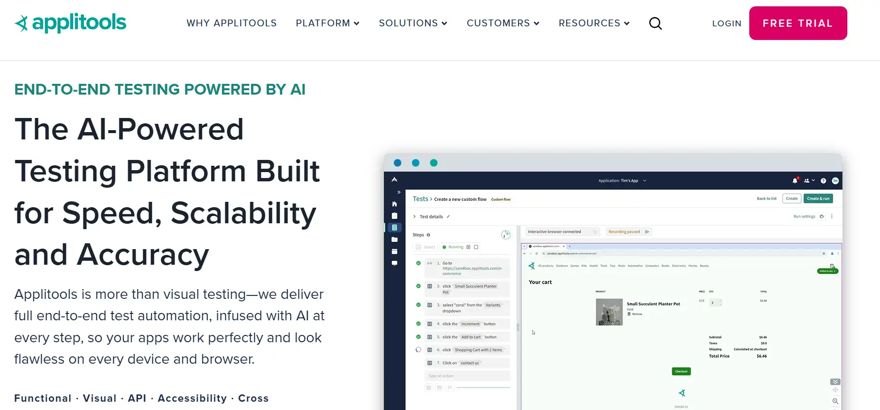Open the notifications bell in the demo app
The width and height of the screenshot is (880, 410).
(x=795, y=180)
